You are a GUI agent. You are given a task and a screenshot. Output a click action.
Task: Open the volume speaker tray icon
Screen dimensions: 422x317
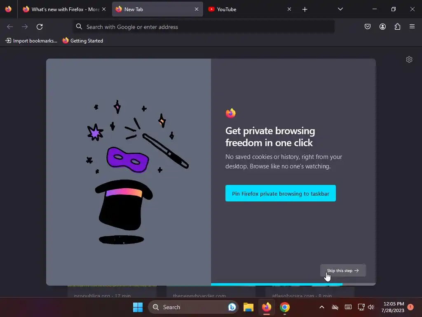point(371,307)
